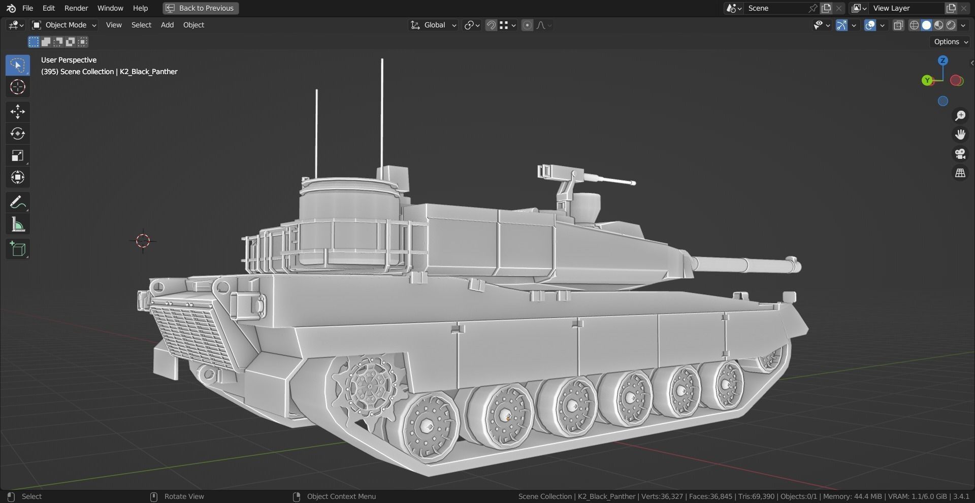Open the Object Mode dropdown
Screen dimensions: 975x503
tap(63, 25)
